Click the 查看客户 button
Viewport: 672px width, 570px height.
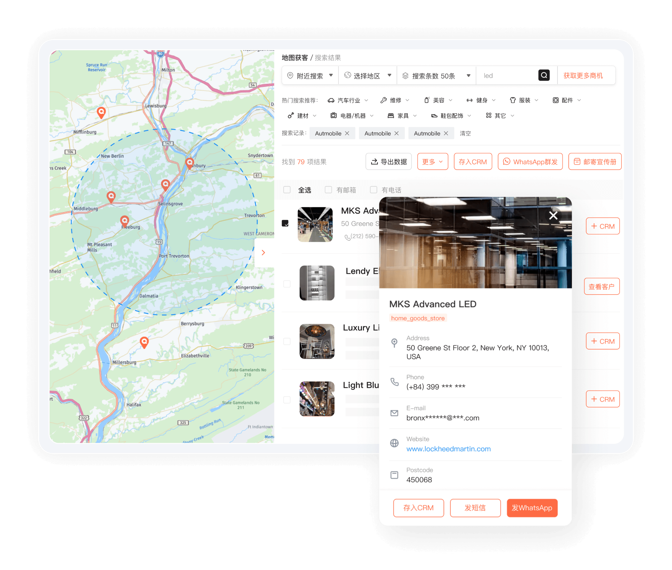coord(602,286)
